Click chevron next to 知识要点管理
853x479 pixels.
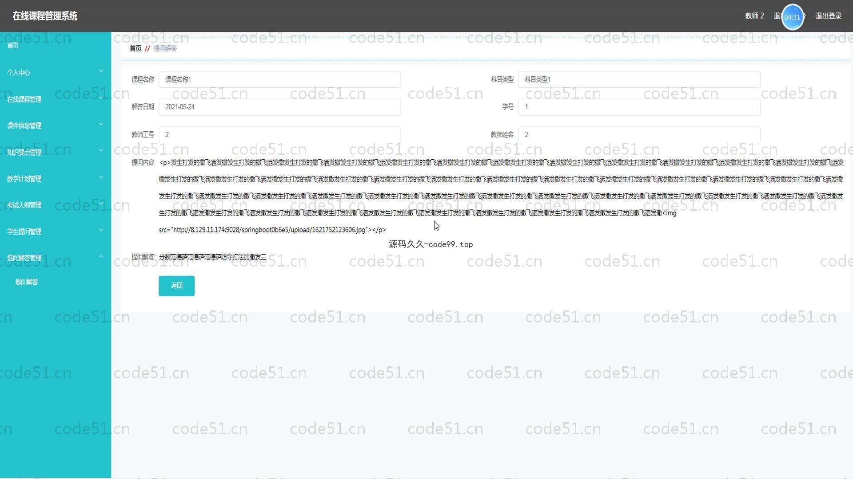point(101,151)
